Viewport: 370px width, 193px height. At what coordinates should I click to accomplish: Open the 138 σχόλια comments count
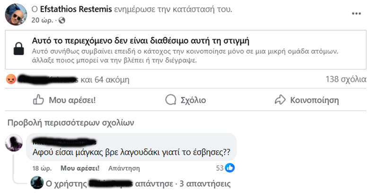coord(346,79)
